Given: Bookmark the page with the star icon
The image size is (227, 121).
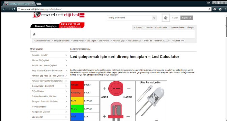Looking at the screenshot, I should [209, 9].
